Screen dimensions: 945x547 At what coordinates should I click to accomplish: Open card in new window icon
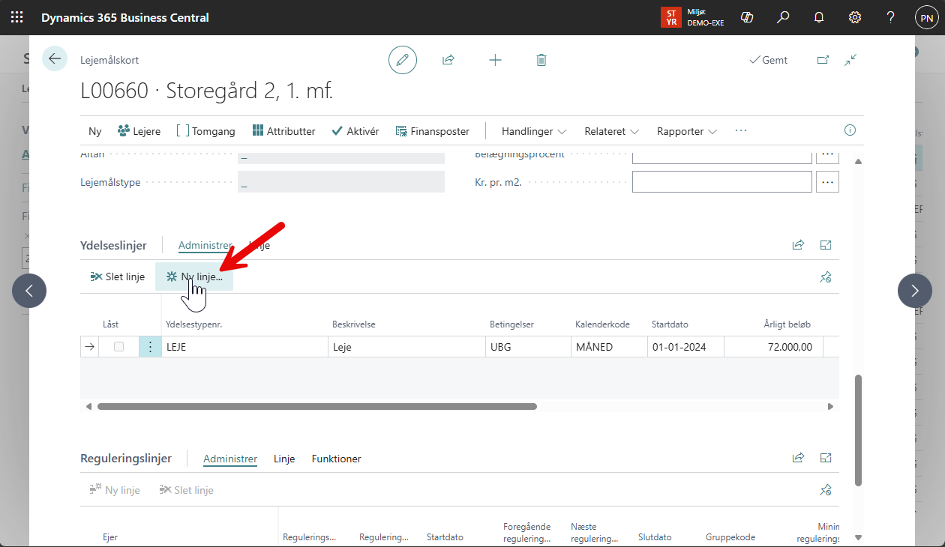coord(823,60)
